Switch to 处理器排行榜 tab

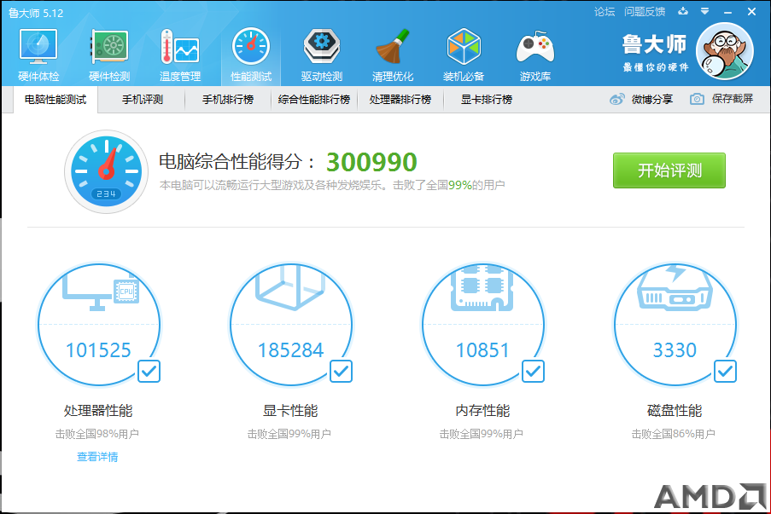coord(400,100)
